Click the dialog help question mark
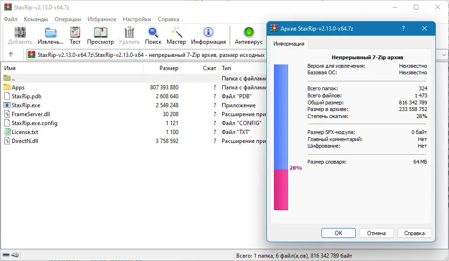The height and width of the screenshot is (261, 449). click(x=403, y=28)
